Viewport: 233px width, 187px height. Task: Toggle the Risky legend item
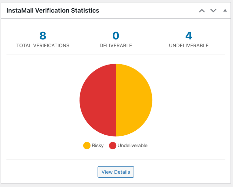coord(93,145)
